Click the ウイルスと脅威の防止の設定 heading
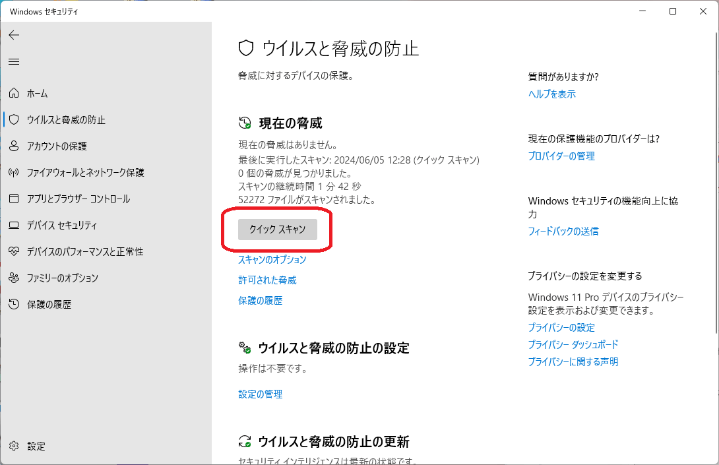This screenshot has width=719, height=465. pos(334,348)
